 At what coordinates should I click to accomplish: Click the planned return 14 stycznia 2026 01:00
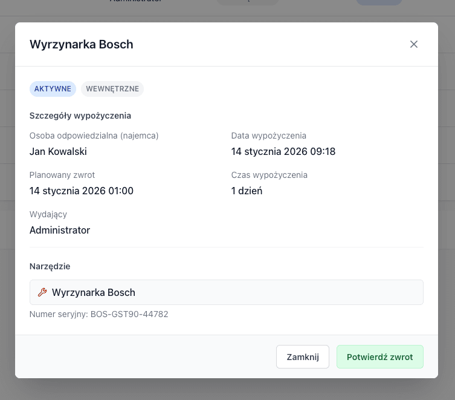click(x=81, y=191)
